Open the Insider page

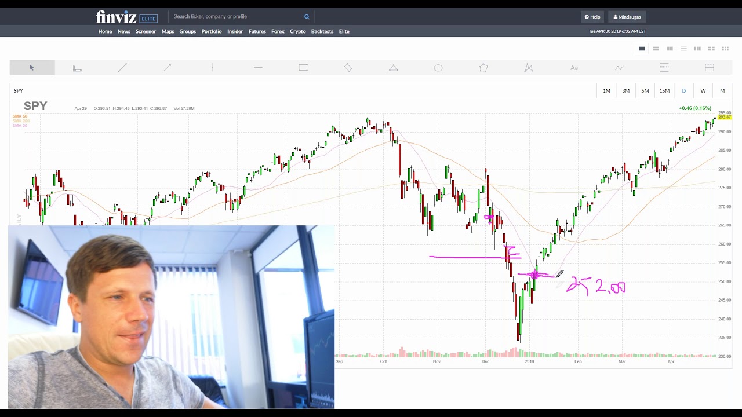click(235, 31)
